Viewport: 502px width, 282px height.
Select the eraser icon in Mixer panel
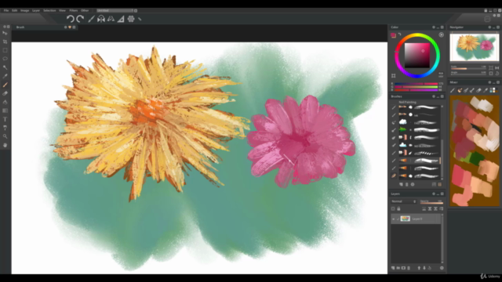tap(478, 91)
